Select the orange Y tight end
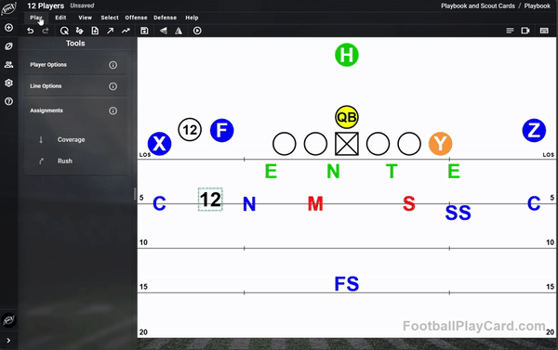Viewport: 558px width, 350px height. click(440, 144)
